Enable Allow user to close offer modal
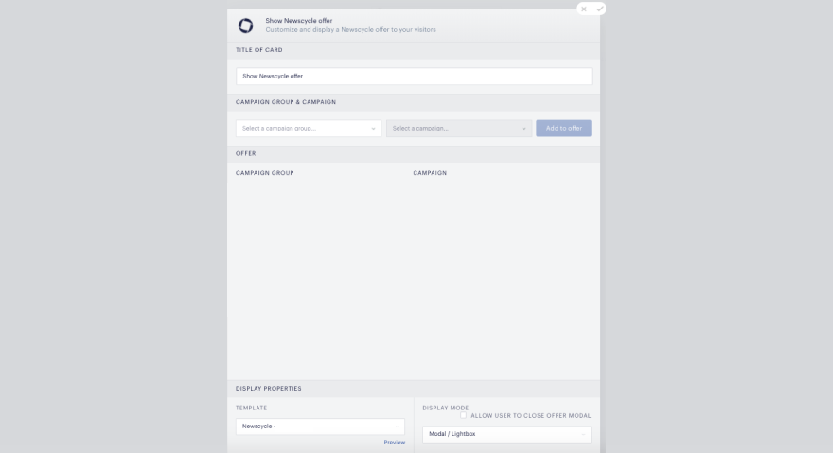Screen dimensions: 833x453 pos(463,415)
